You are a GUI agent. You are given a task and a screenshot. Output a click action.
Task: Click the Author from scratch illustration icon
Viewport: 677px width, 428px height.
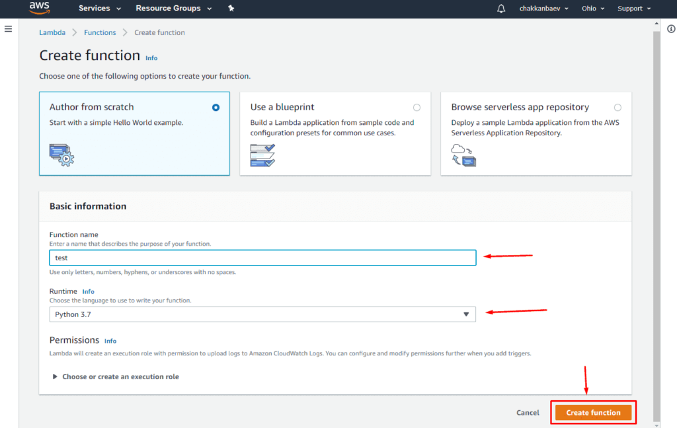[61, 154]
